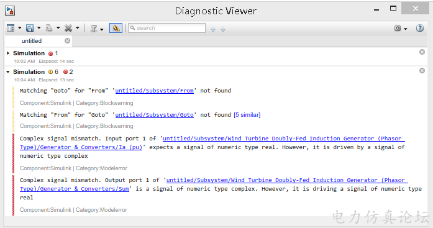Image resolution: width=433 pixels, height=228 pixels.
Task: Open dropdown arrow next to the view list icon
Action: (x=20, y=28)
